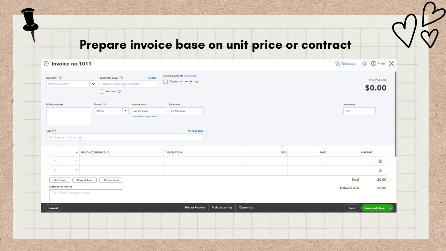Click Print or Preview in footer
446x251 pixels.
pos(195,208)
